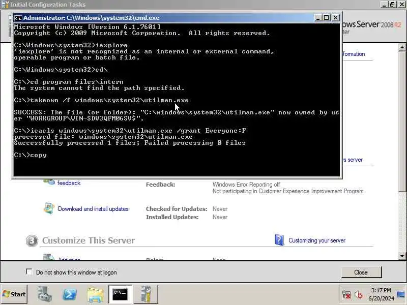Image resolution: width=407 pixels, height=305 pixels.
Task: Launch Server Manager from the taskbar
Action: click(x=44, y=294)
